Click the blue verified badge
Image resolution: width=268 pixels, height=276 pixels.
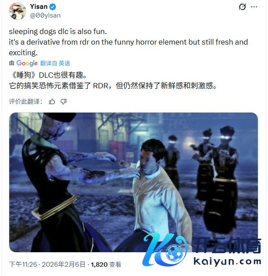click(53, 7)
